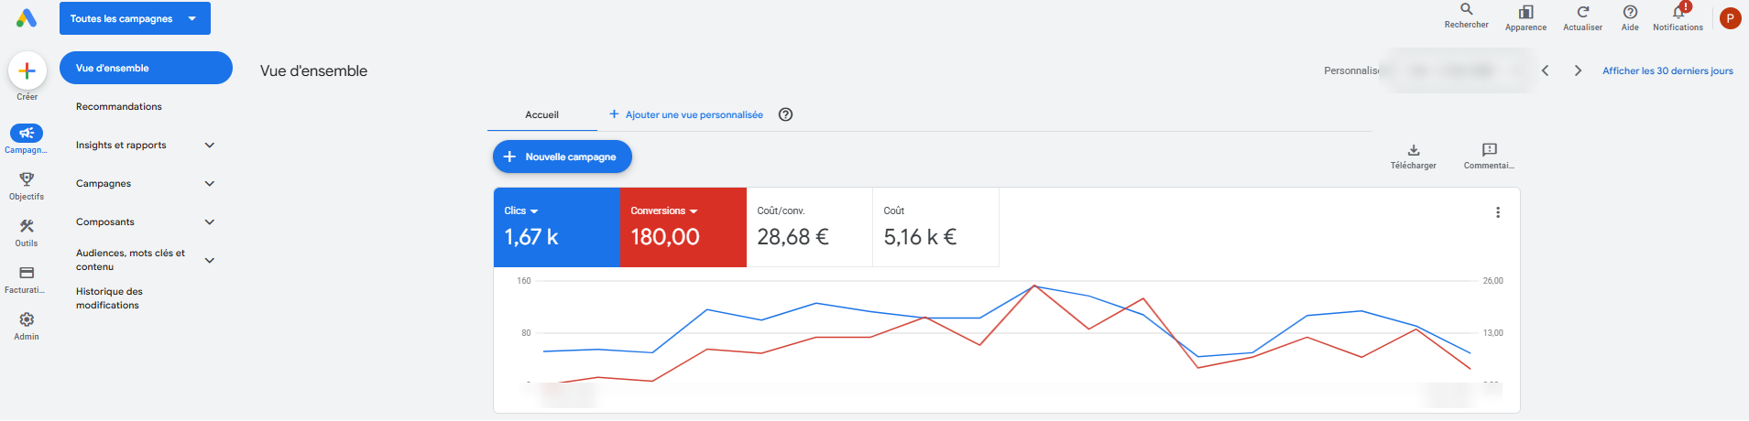This screenshot has width=1749, height=421.
Task: Open the Notifications bell icon
Action: click(x=1678, y=12)
